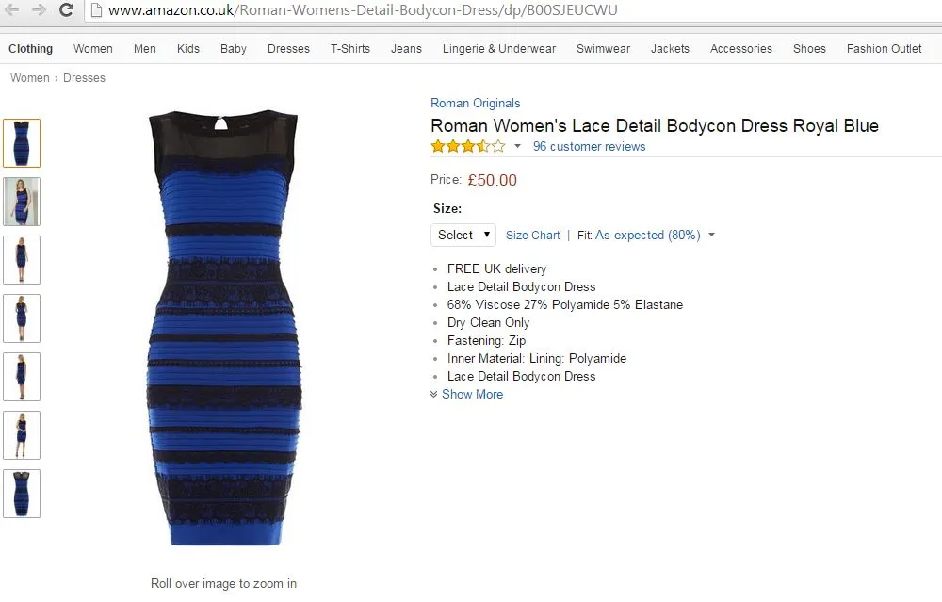942x602 pixels.
Task: Go to Fashion Outlet section
Action: pos(884,49)
